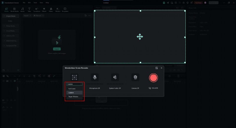
Task: Click the media filter sort icon
Action: point(86,16)
